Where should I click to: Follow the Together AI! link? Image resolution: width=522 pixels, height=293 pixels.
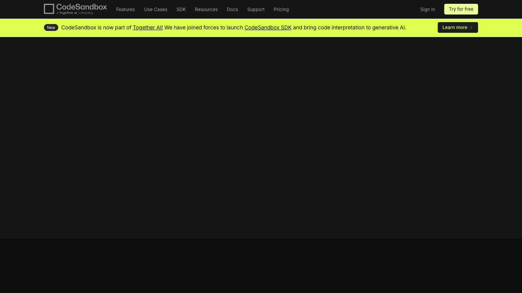click(x=148, y=27)
